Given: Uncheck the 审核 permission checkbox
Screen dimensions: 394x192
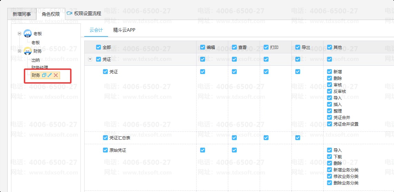Looking at the screenshot, I should pyautogui.click(x=329, y=85).
